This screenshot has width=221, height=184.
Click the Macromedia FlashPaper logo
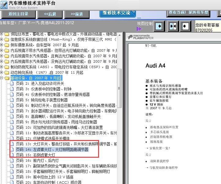pyautogui.click(x=141, y=37)
